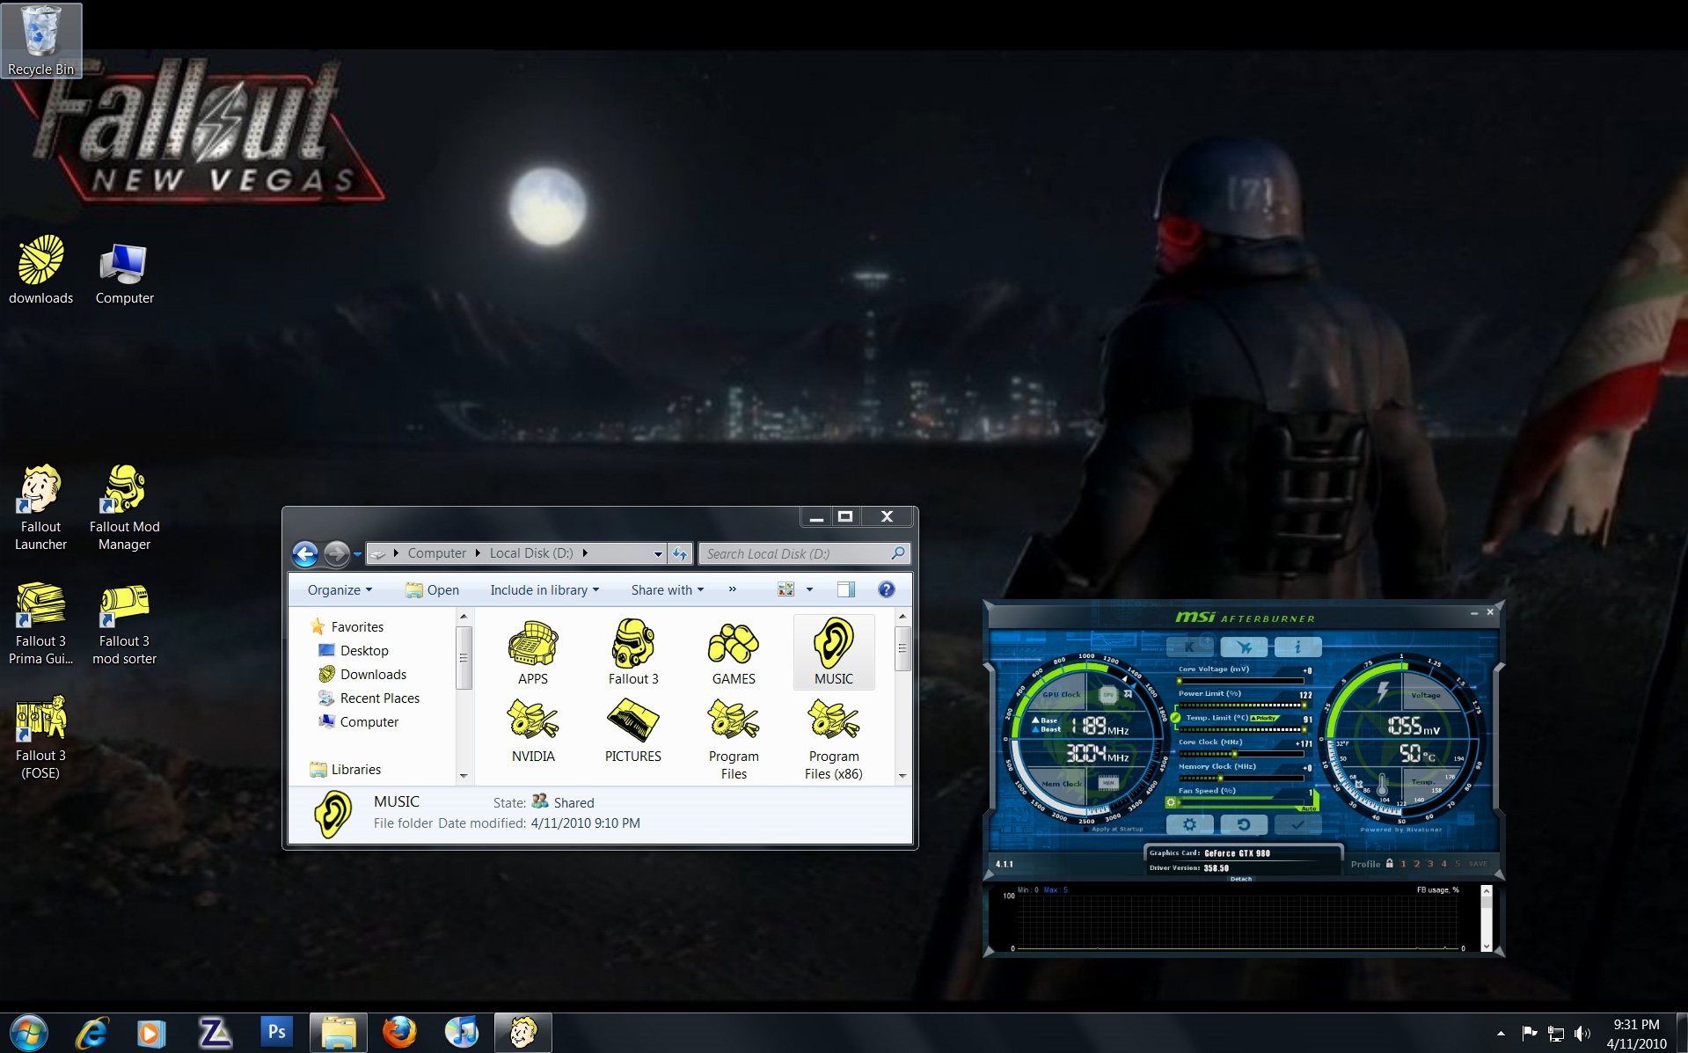The width and height of the screenshot is (1688, 1053).
Task: Open the Kombustor K button in Afterburner
Action: (1189, 647)
